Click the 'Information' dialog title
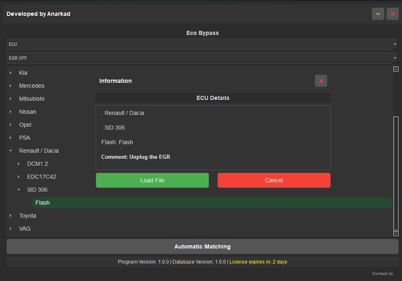This screenshot has width=402, height=281. tap(116, 81)
